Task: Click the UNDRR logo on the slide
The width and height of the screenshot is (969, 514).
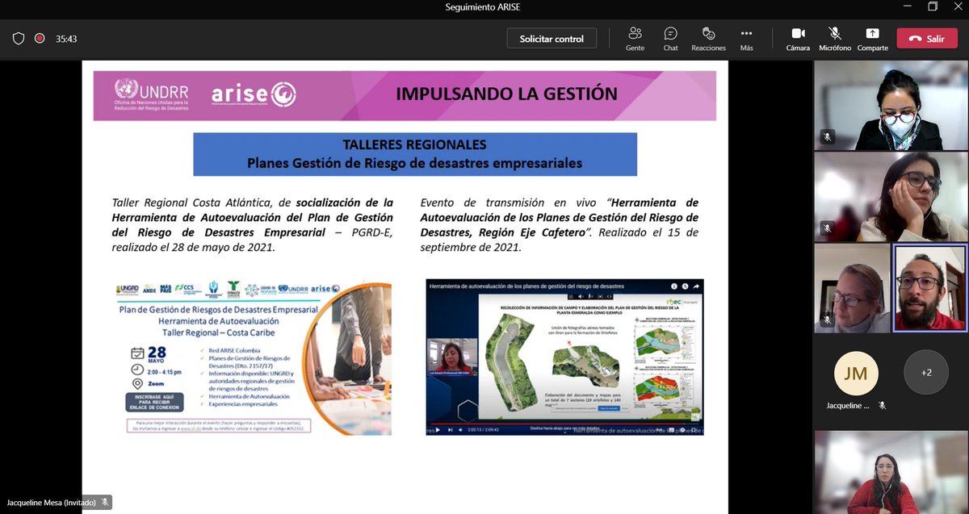Action: coord(152,95)
